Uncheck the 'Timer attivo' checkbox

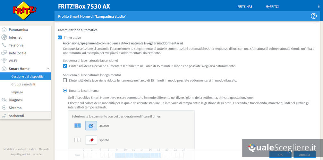point(60,37)
